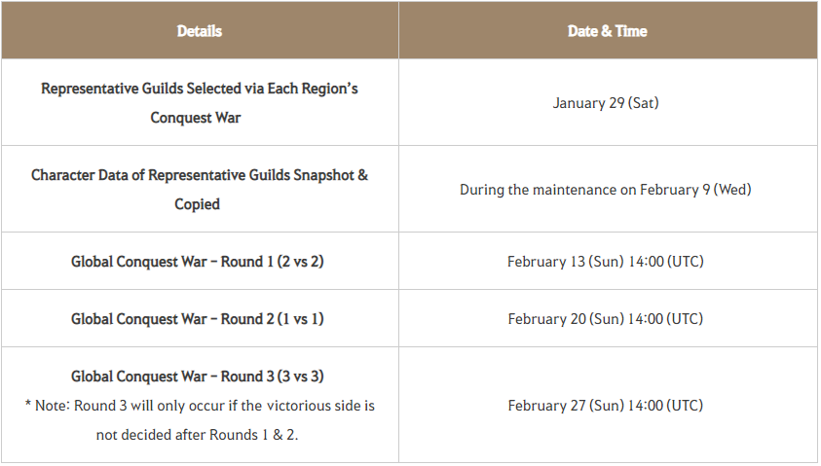Viewport: 821px width, 466px height.
Task: Click the (Wed) text in maintenance cell
Action: (732, 190)
